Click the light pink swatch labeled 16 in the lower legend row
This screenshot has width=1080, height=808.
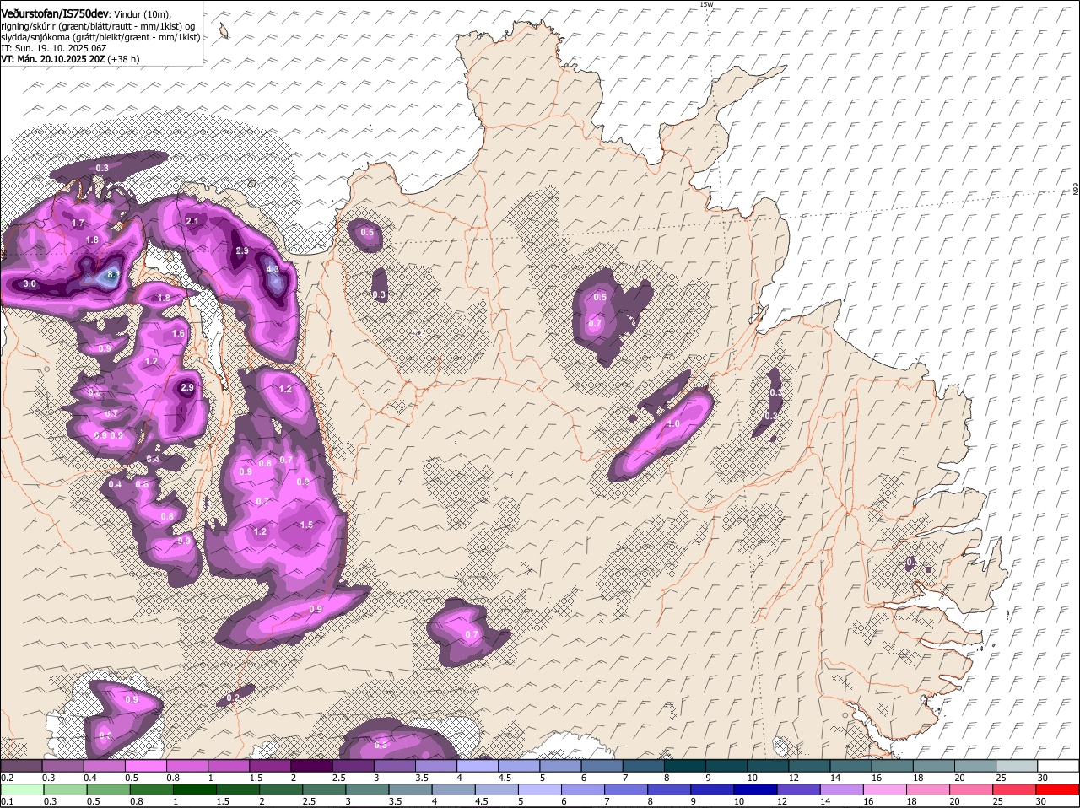coord(883,790)
